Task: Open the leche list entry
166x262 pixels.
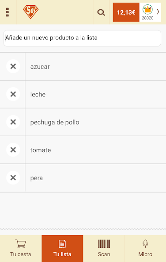Action: [96, 94]
